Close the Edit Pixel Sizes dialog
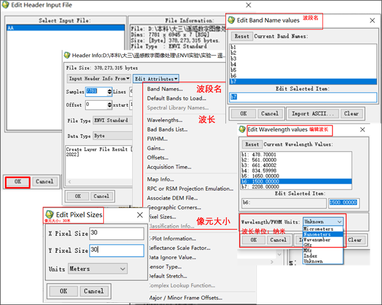This screenshot has height=305, width=382. pos(140,215)
